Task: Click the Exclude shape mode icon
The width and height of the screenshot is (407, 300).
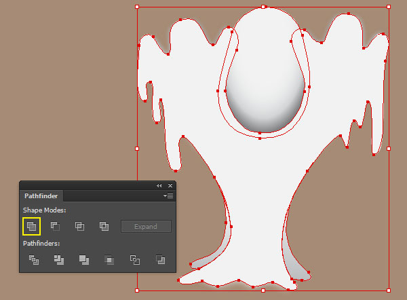Action: click(x=104, y=226)
